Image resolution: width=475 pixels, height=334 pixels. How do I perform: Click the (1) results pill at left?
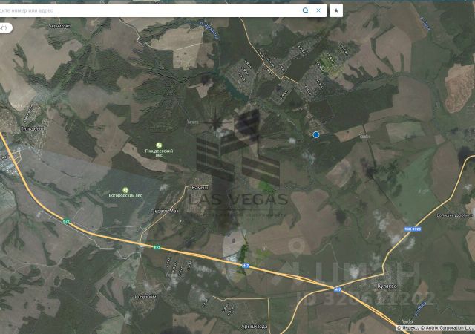coord(5,28)
